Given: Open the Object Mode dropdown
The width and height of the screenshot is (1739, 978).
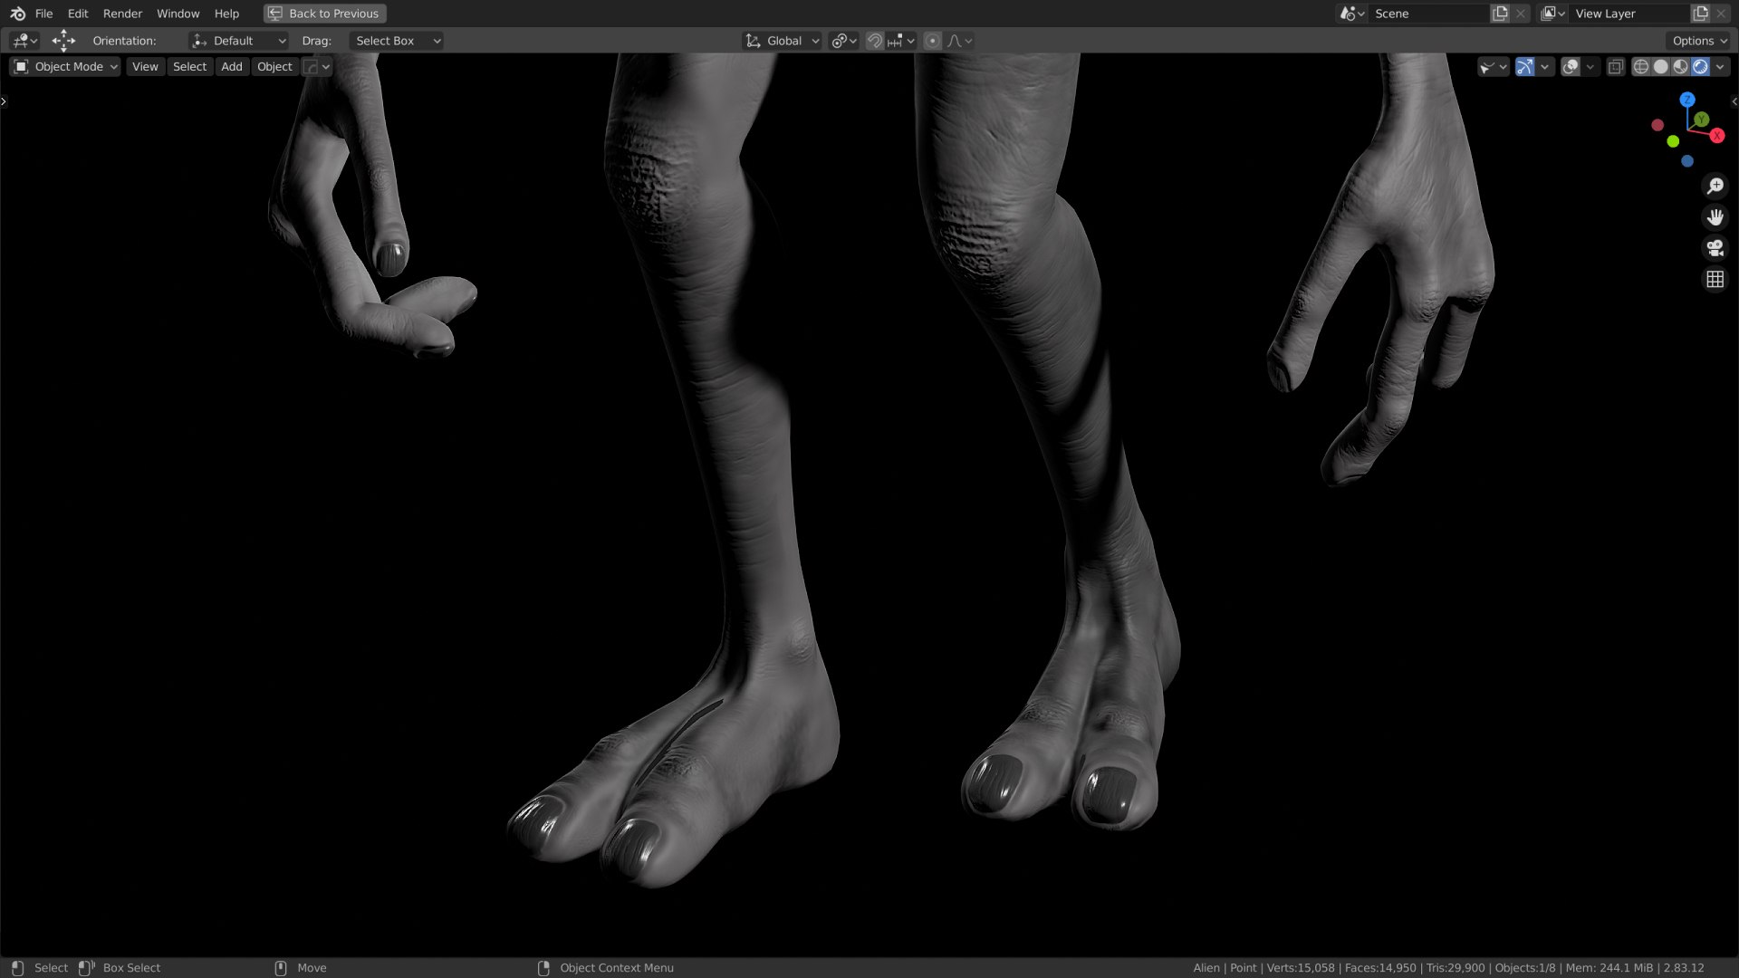Looking at the screenshot, I should [65, 67].
